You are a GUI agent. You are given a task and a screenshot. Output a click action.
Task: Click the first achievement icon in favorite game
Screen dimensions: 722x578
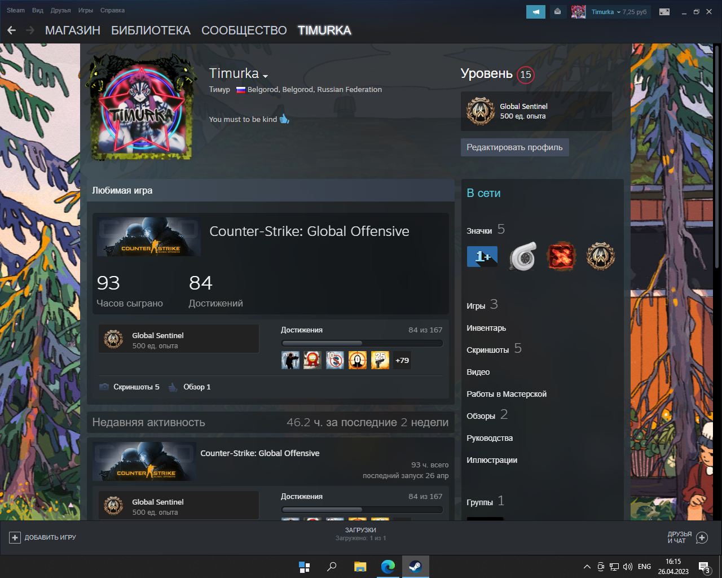290,360
